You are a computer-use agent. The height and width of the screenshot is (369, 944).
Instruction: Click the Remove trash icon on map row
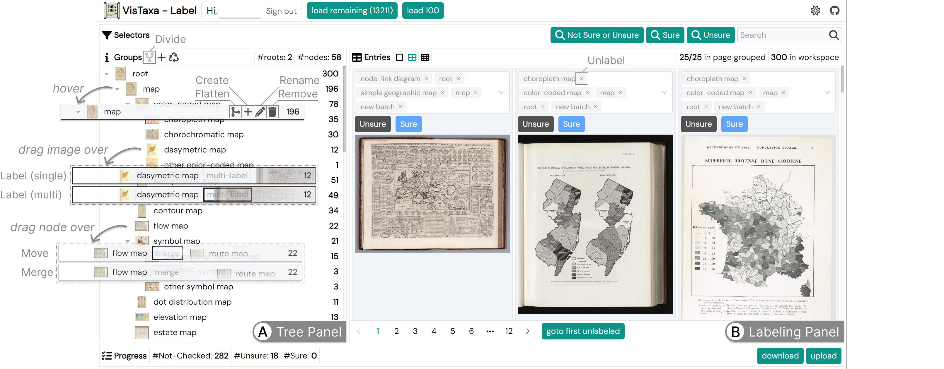[272, 112]
